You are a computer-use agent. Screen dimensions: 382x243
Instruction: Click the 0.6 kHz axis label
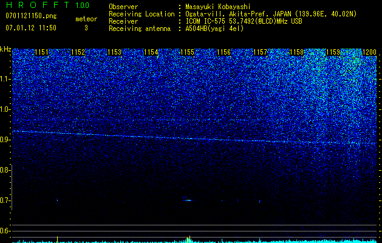click(5, 231)
